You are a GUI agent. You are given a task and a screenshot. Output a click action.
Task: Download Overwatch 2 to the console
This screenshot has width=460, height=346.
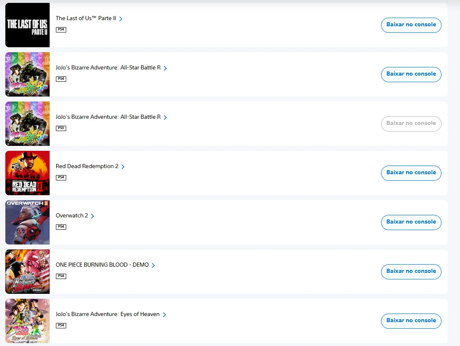411,222
